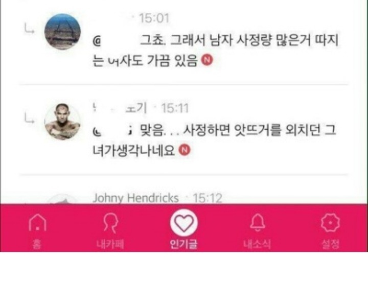Click reply arrow beside the 15:01 comment
The image size is (368, 284).
pyautogui.click(x=29, y=29)
